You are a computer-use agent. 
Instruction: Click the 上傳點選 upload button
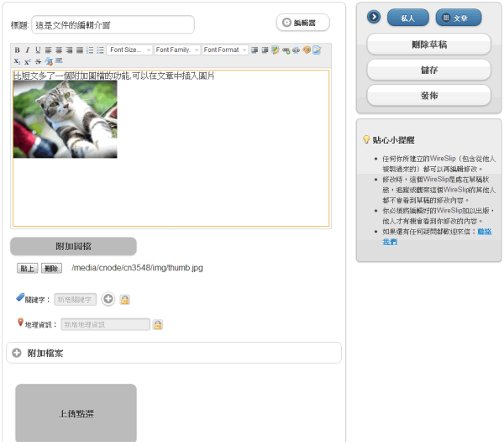pos(76,413)
